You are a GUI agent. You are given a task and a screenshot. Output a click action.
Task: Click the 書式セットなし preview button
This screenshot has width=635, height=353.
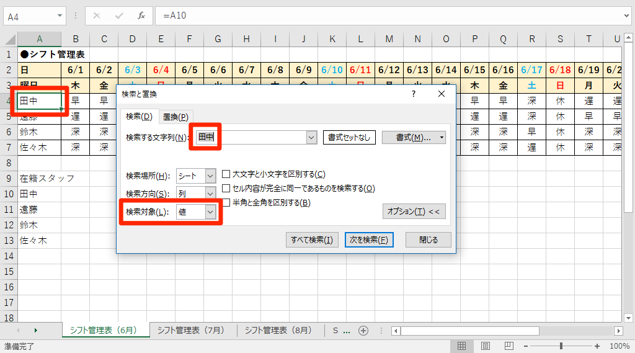[349, 137]
